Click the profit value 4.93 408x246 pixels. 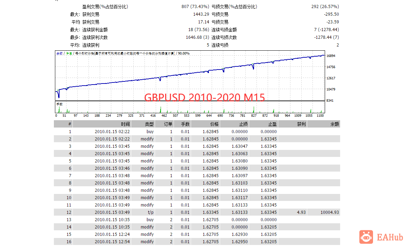(x=301, y=212)
